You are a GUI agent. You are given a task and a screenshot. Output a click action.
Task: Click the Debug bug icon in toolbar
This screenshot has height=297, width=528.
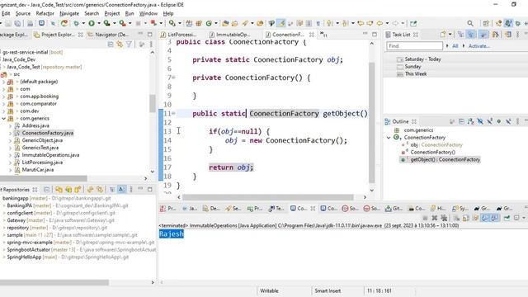tap(77, 23)
